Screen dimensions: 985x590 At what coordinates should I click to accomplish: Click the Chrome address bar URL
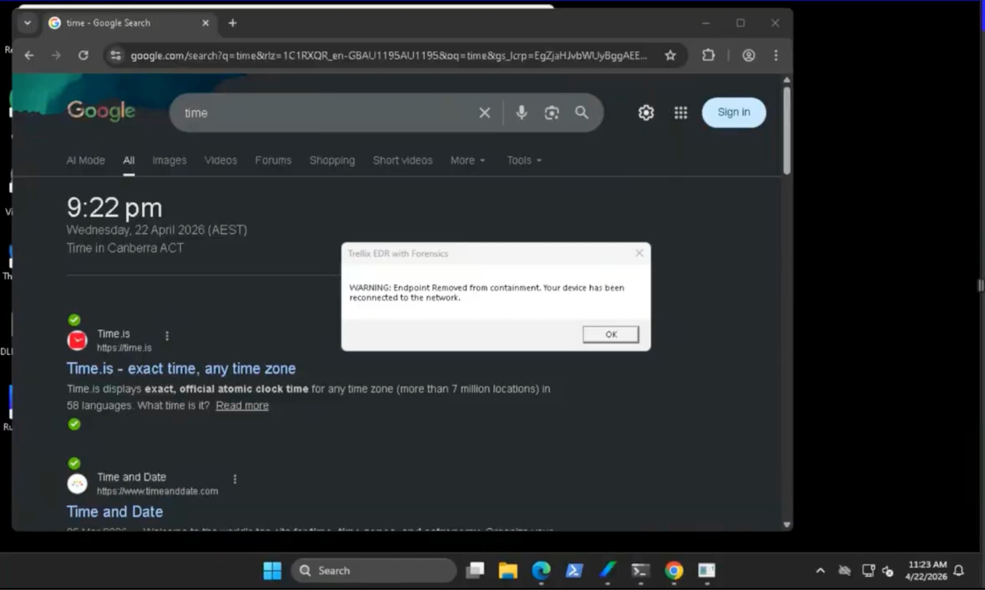click(389, 55)
